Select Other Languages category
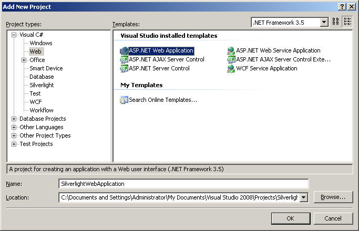This screenshot has width=359, height=231. point(42,127)
